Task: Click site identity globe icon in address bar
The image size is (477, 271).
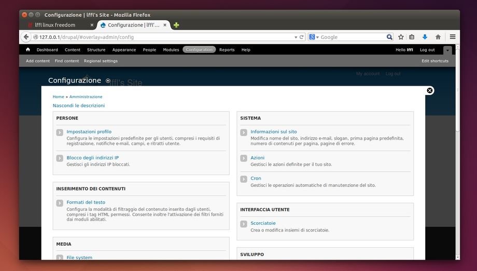Action: coord(36,37)
